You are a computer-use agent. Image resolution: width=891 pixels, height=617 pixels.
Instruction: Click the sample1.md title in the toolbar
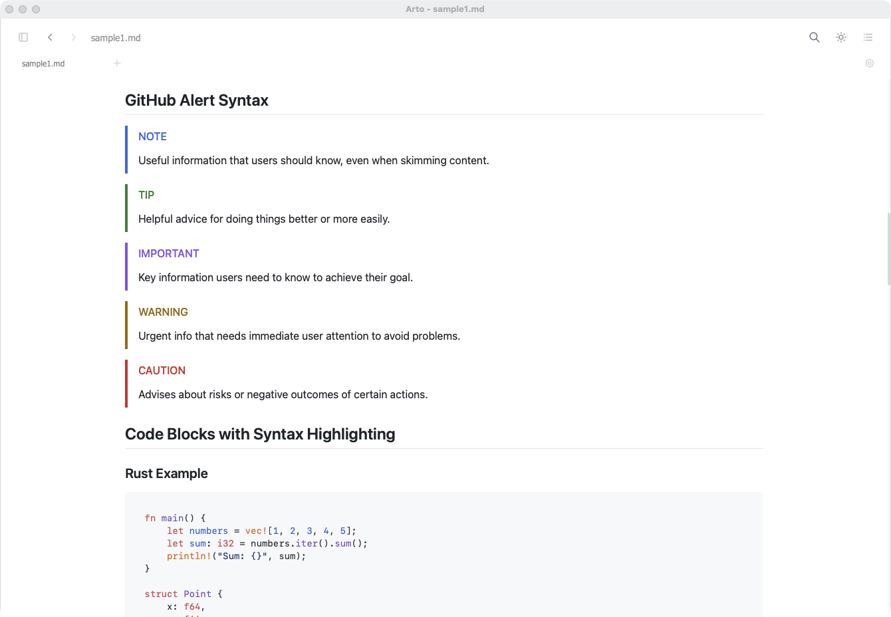[115, 38]
